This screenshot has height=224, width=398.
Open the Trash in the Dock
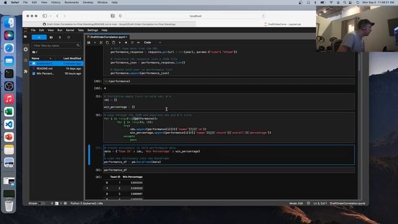pyautogui.click(x=9, y=206)
